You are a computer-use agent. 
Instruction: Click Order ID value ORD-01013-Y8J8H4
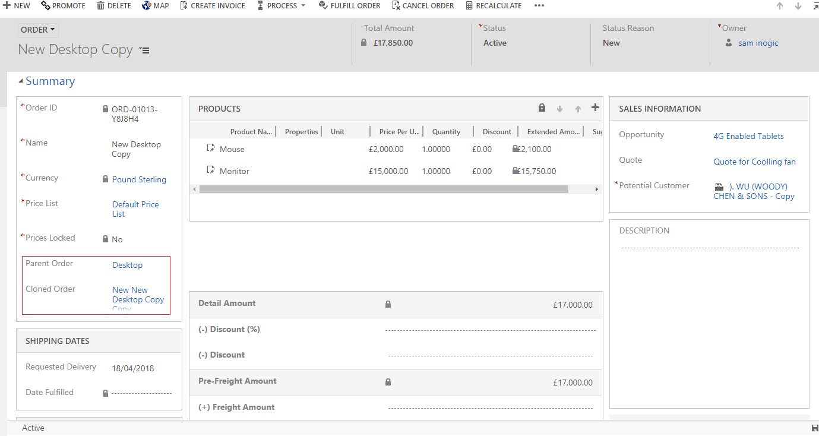[x=134, y=114]
